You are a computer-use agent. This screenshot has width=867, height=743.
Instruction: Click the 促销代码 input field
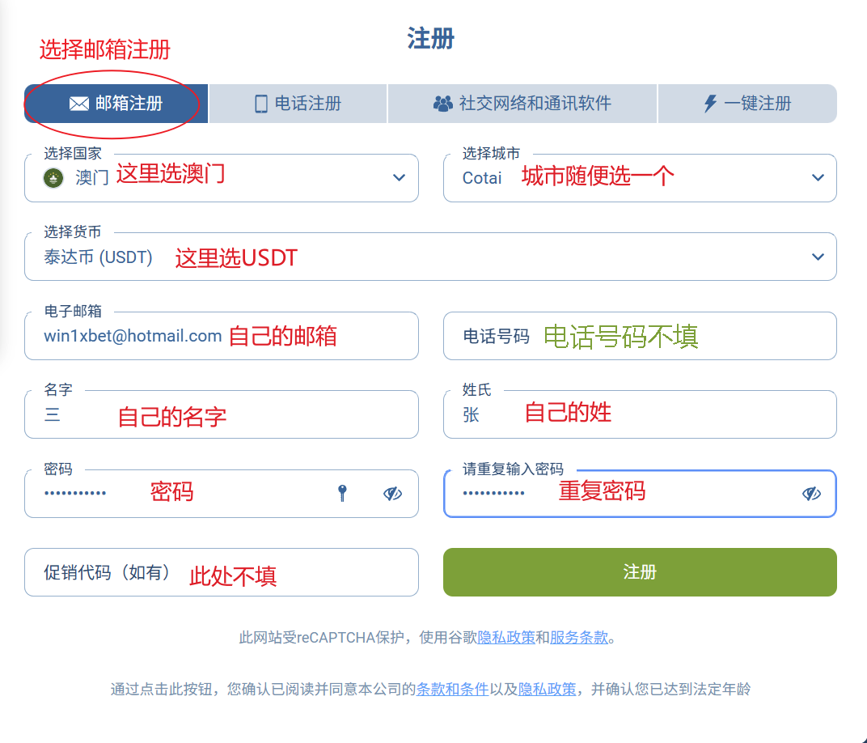[221, 572]
